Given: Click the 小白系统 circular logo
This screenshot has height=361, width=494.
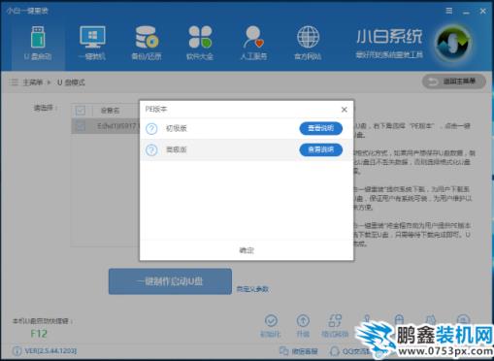Looking at the screenshot, I should click(453, 44).
